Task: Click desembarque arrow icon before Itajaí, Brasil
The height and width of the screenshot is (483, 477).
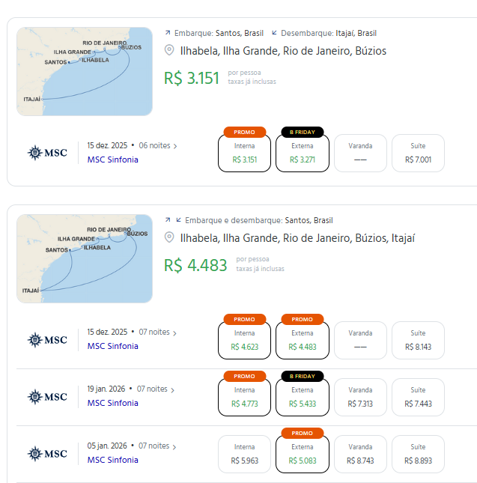Action: [x=274, y=33]
